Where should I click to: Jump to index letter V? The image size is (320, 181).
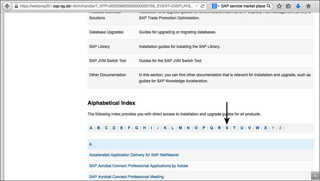point(249,128)
